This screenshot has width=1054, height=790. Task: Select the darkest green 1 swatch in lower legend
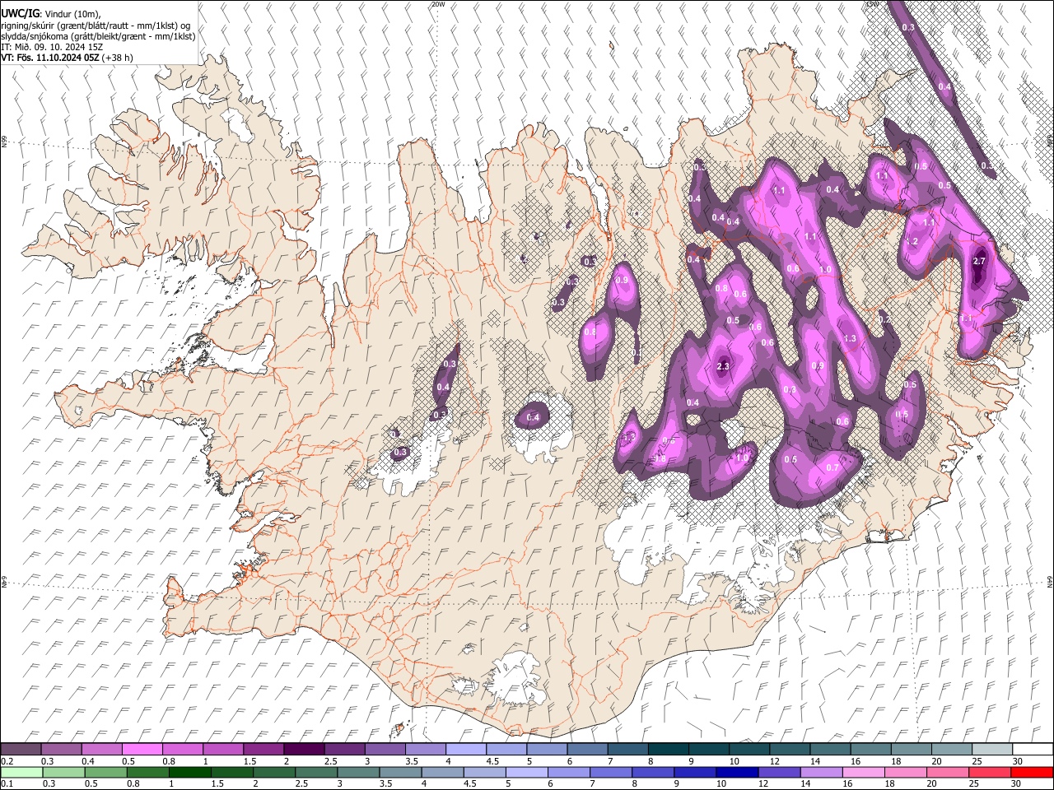tap(190, 773)
